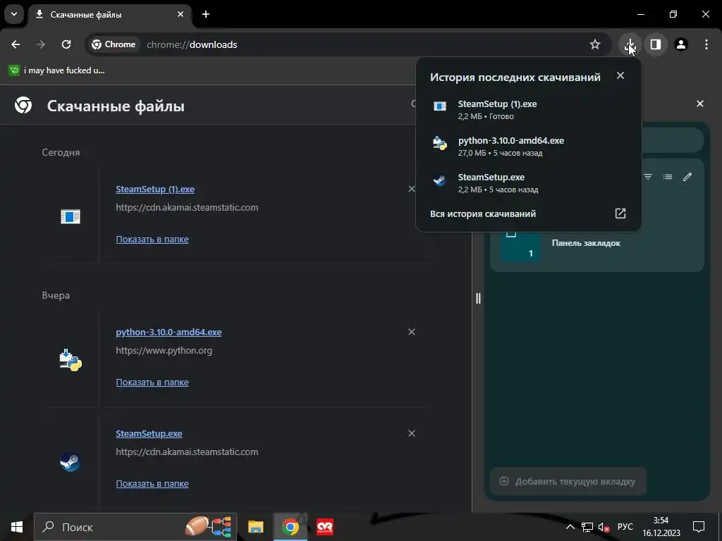Image resolution: width=722 pixels, height=541 pixels.
Task: Expand hidden system tray icons arrow
Action: [570, 527]
